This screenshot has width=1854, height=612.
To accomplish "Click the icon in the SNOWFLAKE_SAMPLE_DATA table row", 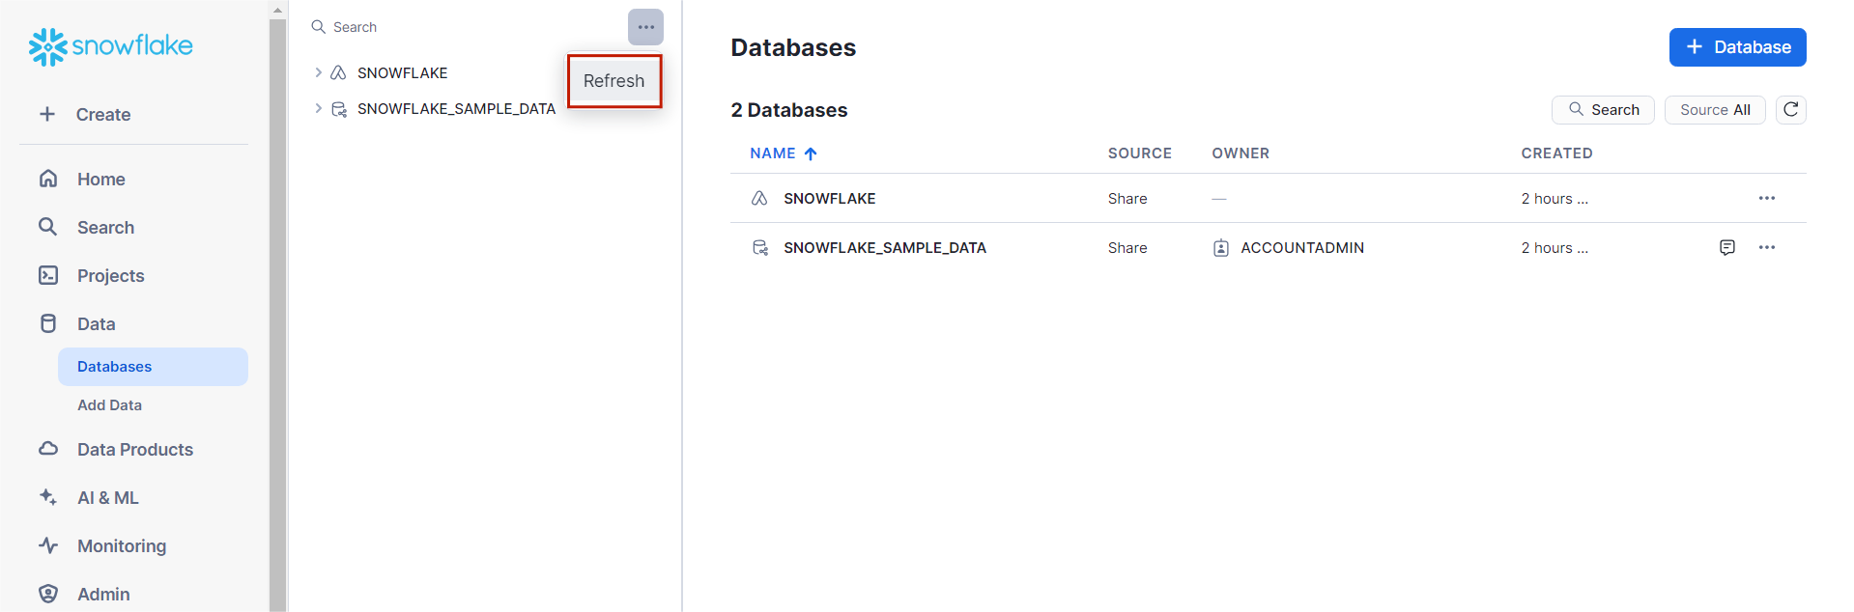I will (760, 248).
